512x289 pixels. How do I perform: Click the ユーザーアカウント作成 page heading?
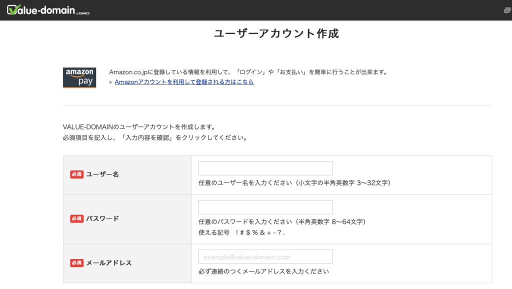pyautogui.click(x=276, y=33)
